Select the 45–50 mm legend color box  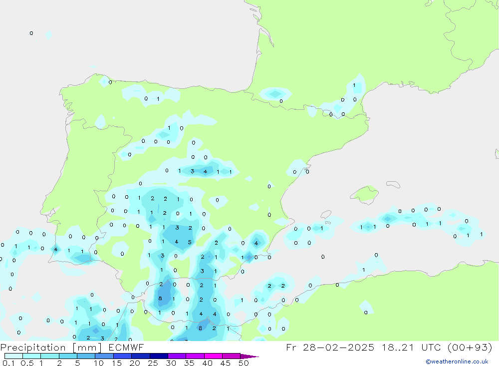pos(232,356)
